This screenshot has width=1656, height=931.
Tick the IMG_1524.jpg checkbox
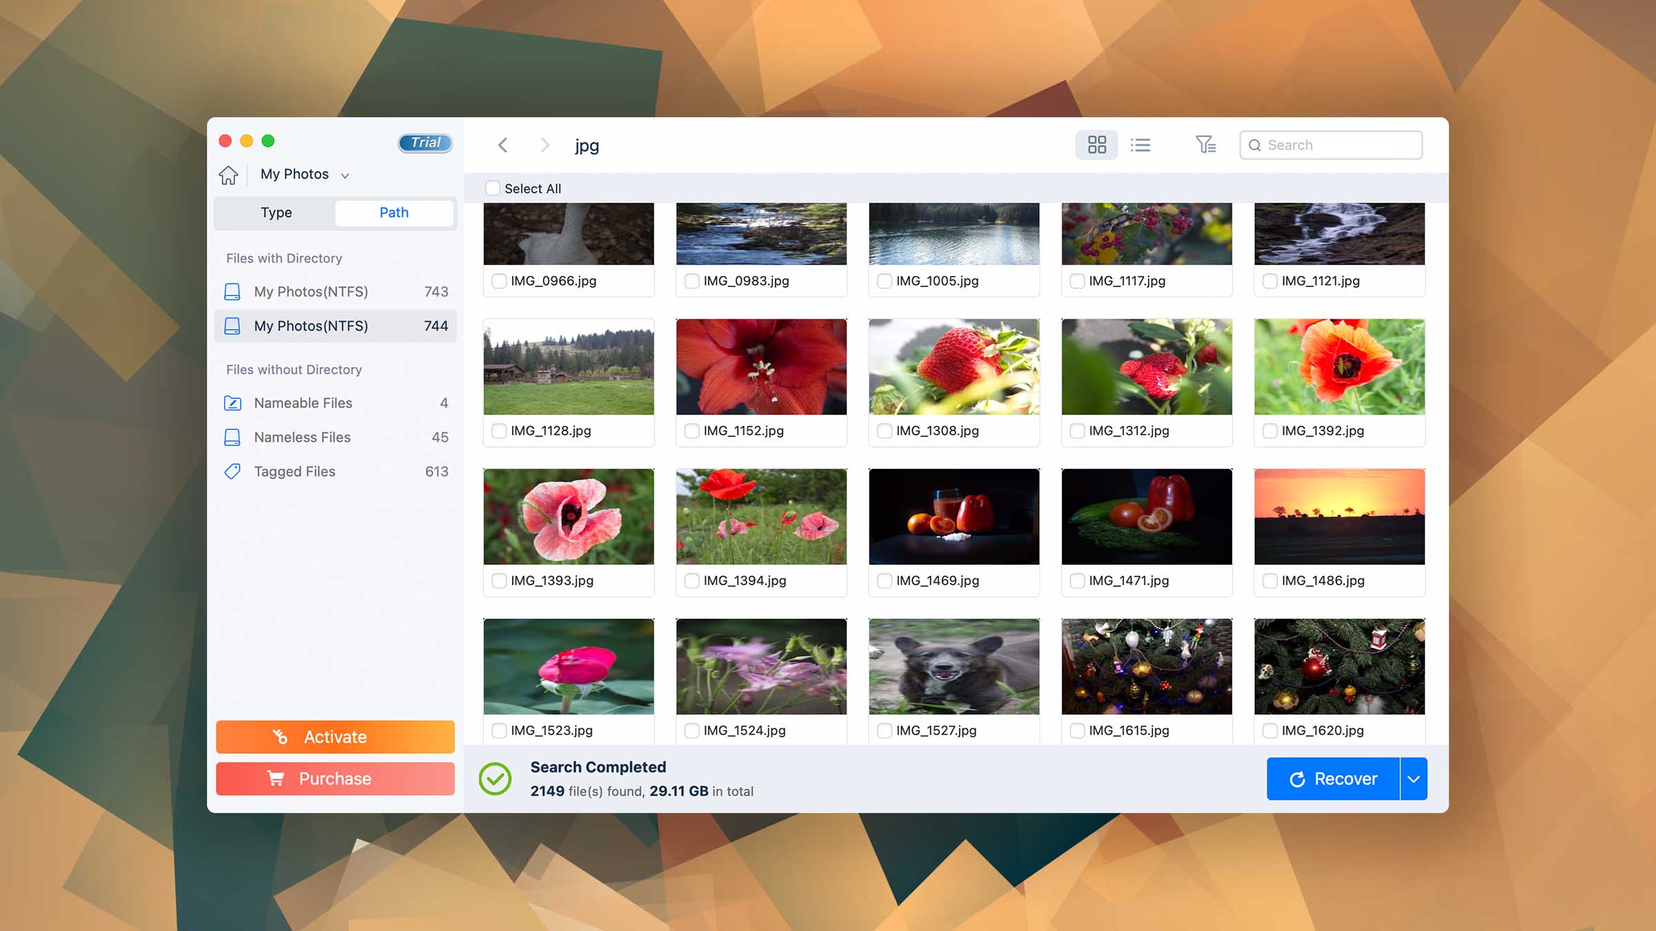click(691, 730)
